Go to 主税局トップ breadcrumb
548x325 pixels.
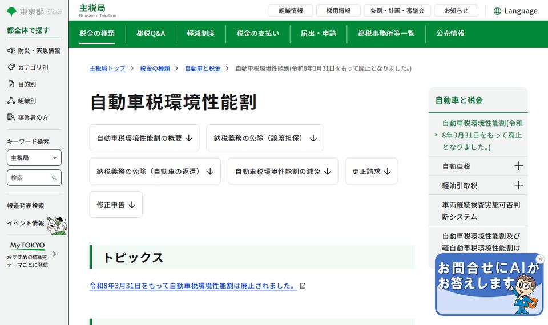[107, 68]
